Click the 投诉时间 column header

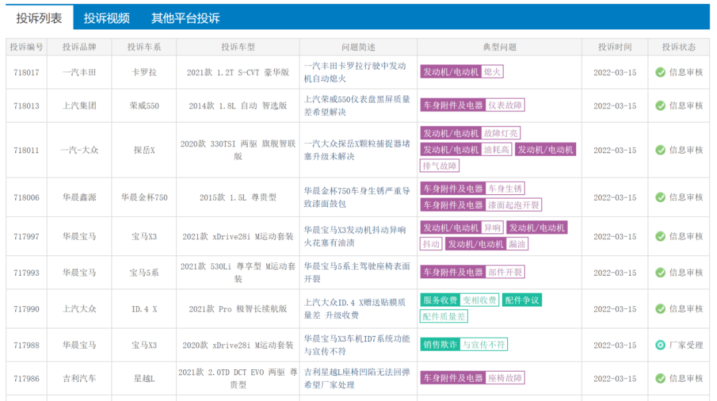[615, 47]
